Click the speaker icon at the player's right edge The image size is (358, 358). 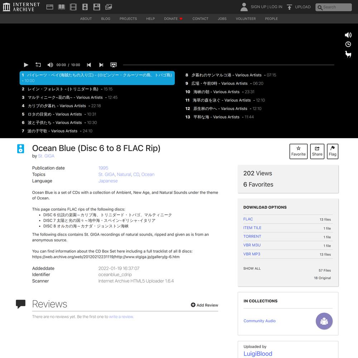tap(348, 35)
